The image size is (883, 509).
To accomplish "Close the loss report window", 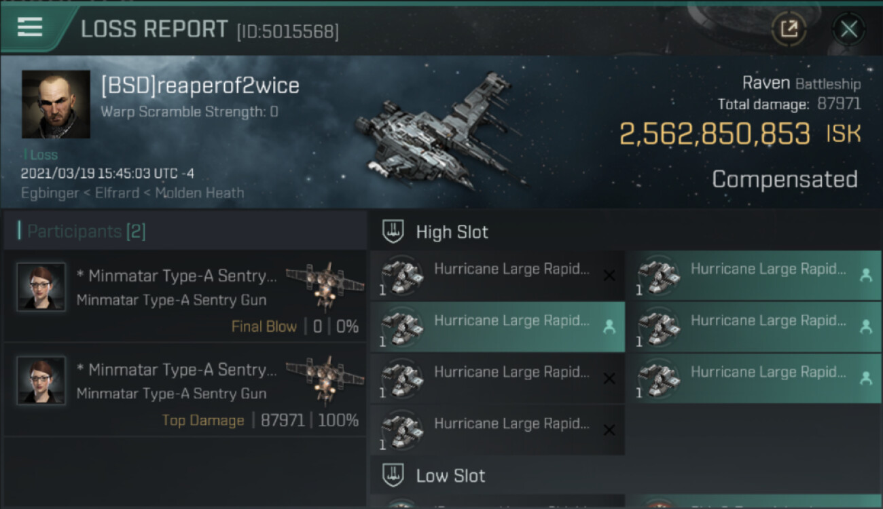I will coord(848,29).
